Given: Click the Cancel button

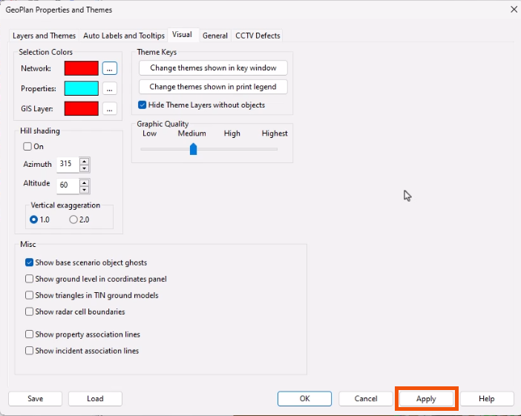Looking at the screenshot, I should tap(366, 398).
